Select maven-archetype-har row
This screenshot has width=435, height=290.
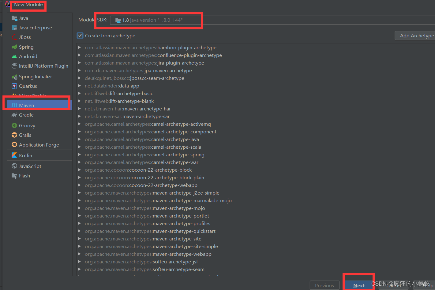tap(256, 109)
